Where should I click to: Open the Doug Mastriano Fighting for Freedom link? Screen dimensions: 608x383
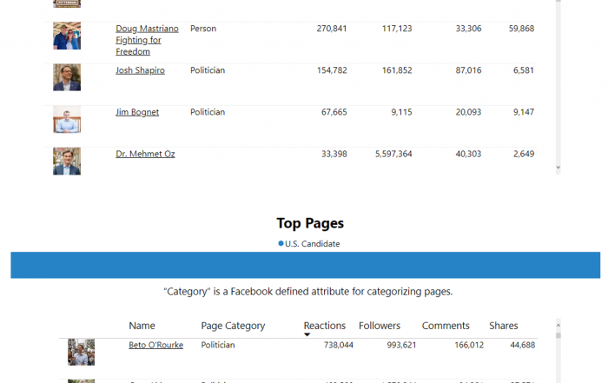point(147,40)
